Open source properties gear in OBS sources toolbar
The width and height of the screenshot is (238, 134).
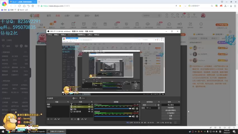coord(78,119)
